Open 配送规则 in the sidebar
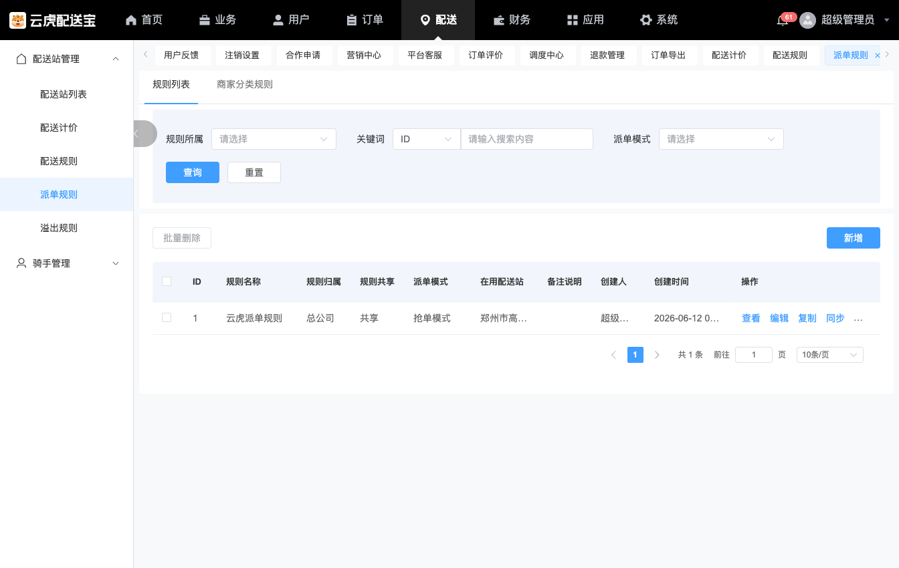Viewport: 899px width, 568px height. coord(67,161)
